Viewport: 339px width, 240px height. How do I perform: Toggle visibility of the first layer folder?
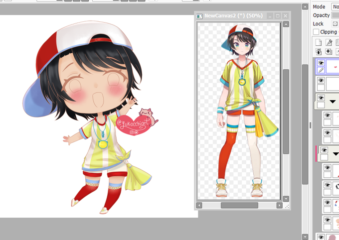click(x=321, y=98)
